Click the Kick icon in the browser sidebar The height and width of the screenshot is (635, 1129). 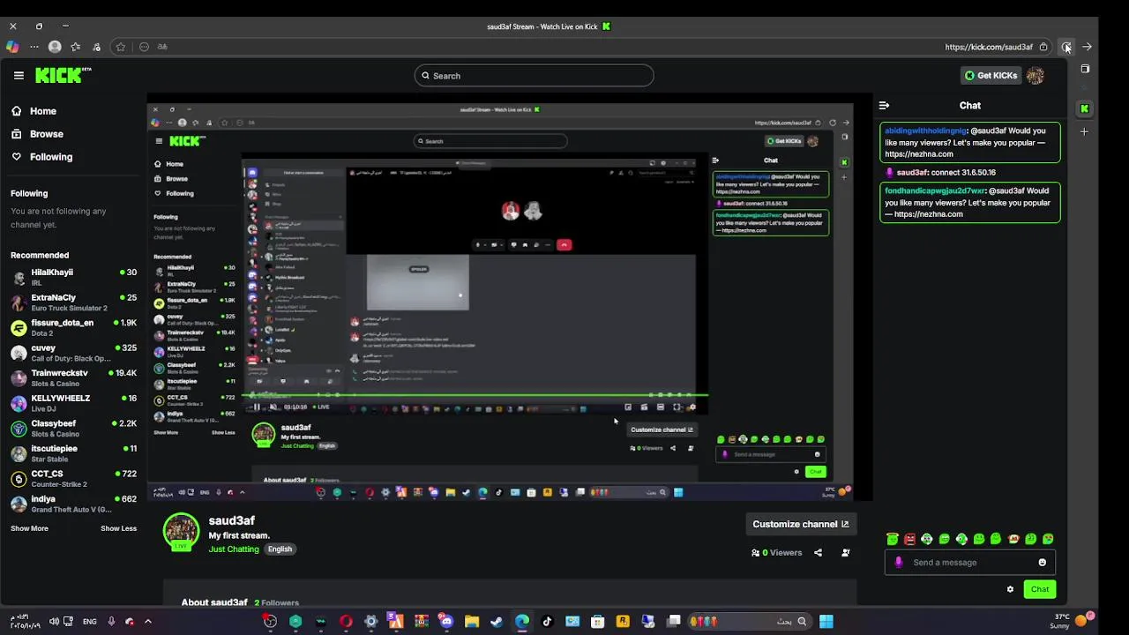(1085, 108)
